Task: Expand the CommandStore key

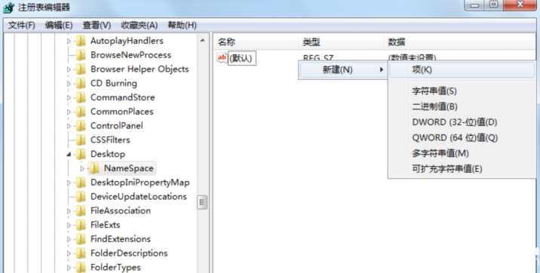Action: tap(69, 98)
